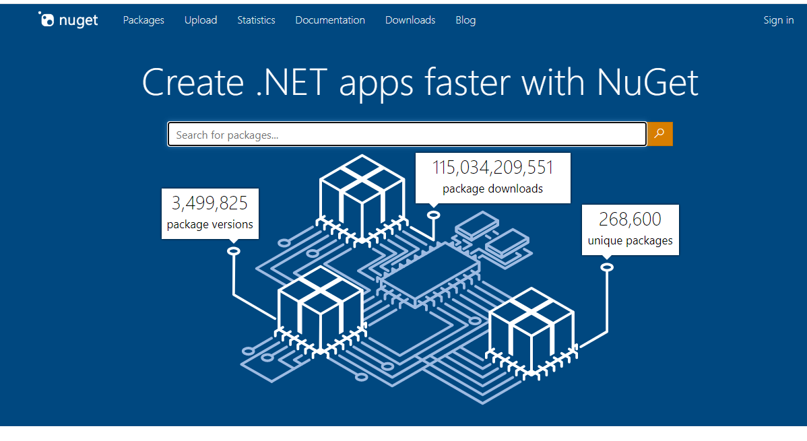
Task: Click the circle marker beneath package downloads
Action: (x=434, y=215)
